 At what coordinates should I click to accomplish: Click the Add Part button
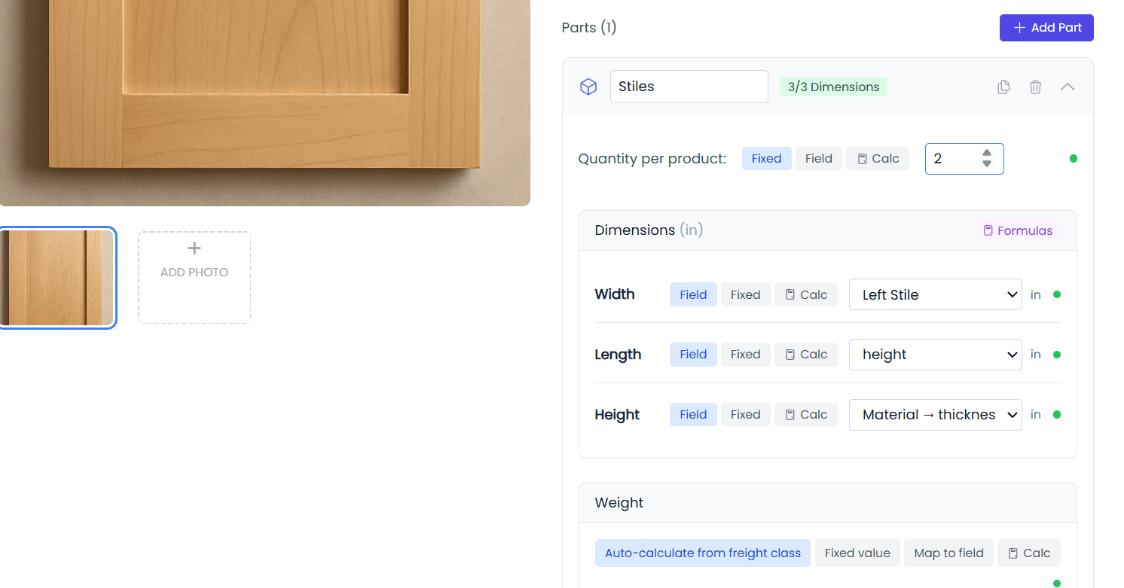pyautogui.click(x=1046, y=27)
